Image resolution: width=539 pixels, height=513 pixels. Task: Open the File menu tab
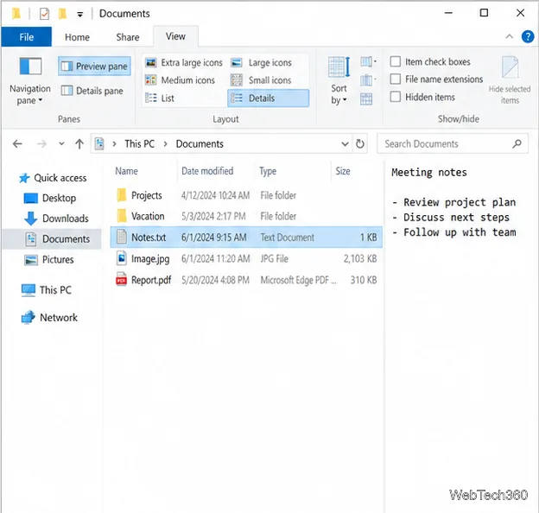27,37
